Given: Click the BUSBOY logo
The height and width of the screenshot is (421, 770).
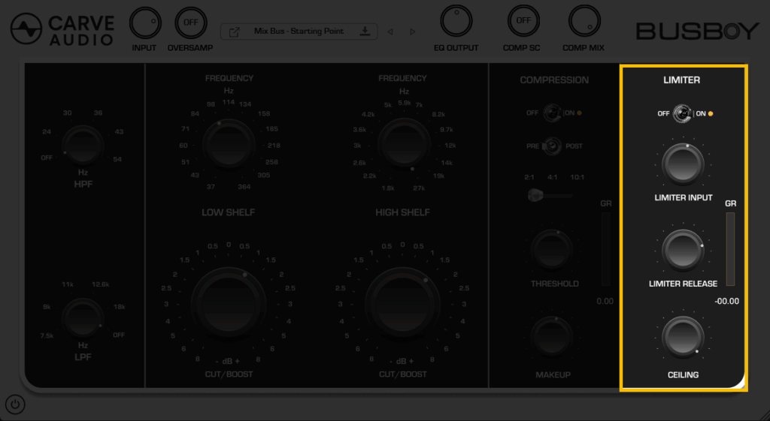Looking at the screenshot, I should tap(697, 31).
